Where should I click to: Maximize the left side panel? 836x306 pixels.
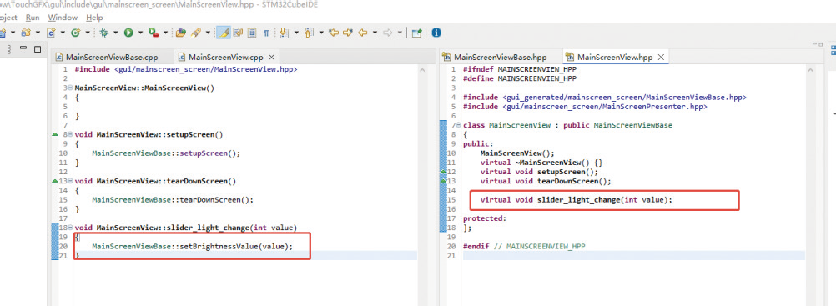[38, 49]
